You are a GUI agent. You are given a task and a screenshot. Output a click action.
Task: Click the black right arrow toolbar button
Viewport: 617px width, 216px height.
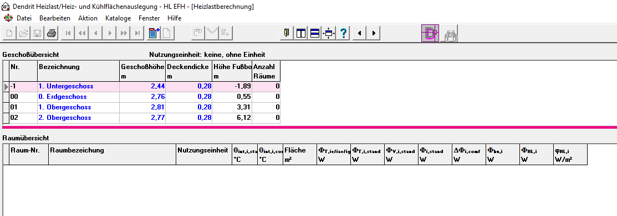tap(374, 33)
